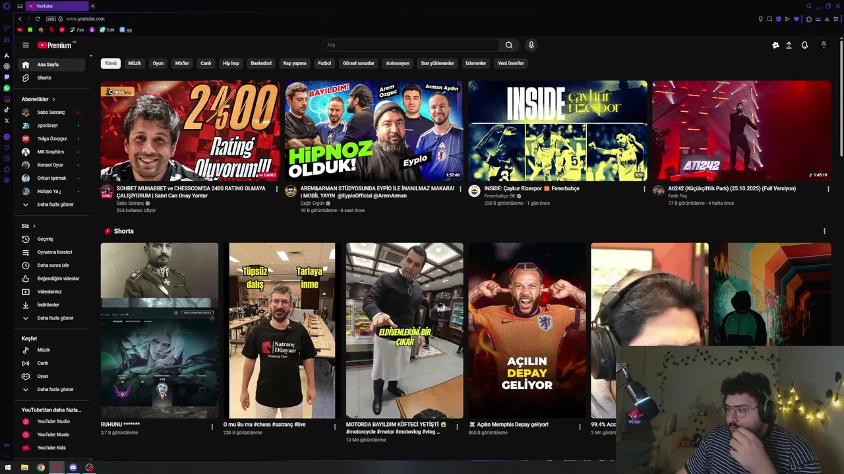The width and height of the screenshot is (844, 474).
Task: Select the Hip hop filter chip
Action: [231, 63]
